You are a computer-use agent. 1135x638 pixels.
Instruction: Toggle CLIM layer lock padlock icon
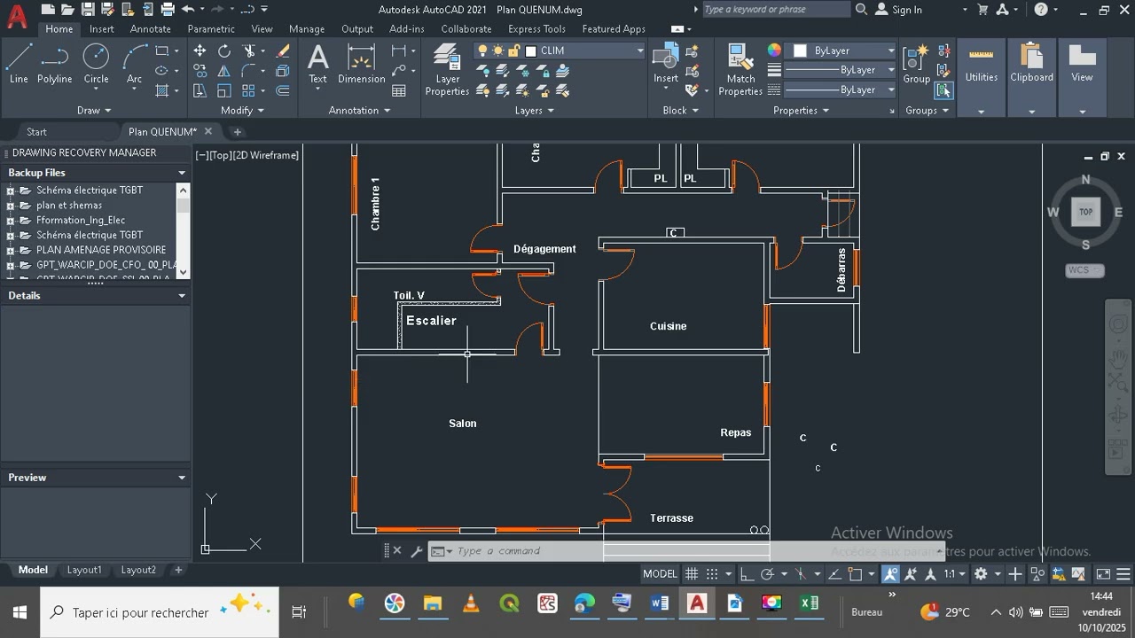point(515,51)
